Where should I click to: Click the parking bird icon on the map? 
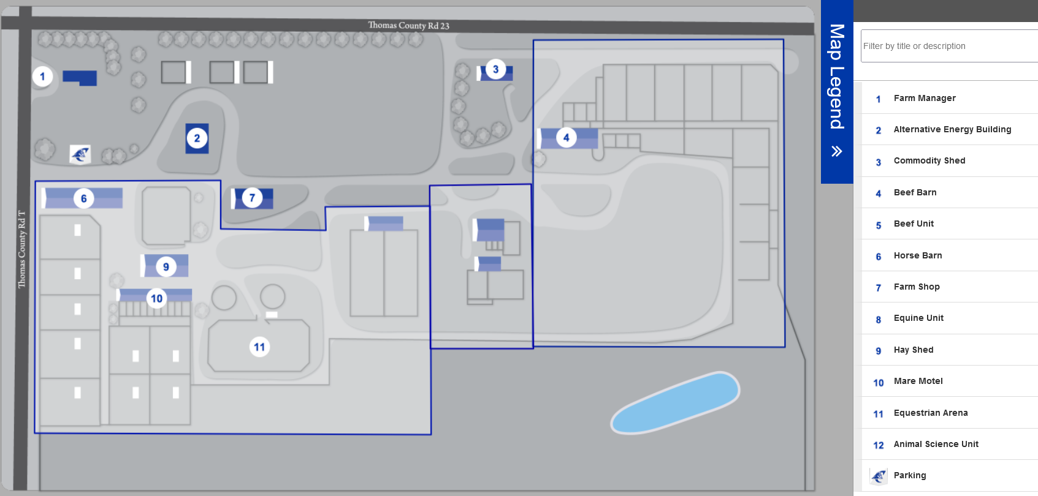[80, 154]
